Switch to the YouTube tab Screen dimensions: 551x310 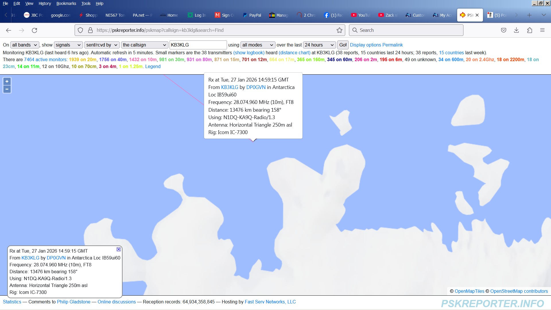tap(360, 15)
